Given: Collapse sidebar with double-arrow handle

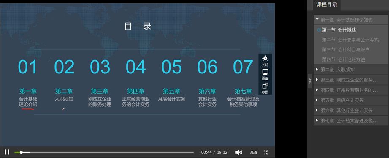Looking at the screenshot, I should point(310,81).
